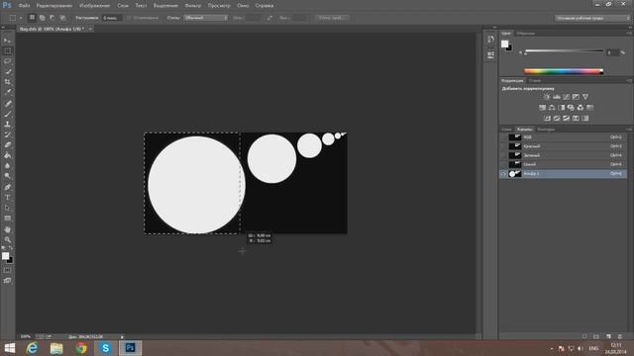Toggle visibility of the Зеленый channel
Viewport: 634px width, 356px height.
[503, 155]
